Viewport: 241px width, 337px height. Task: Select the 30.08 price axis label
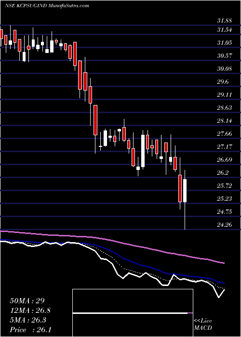225,69
